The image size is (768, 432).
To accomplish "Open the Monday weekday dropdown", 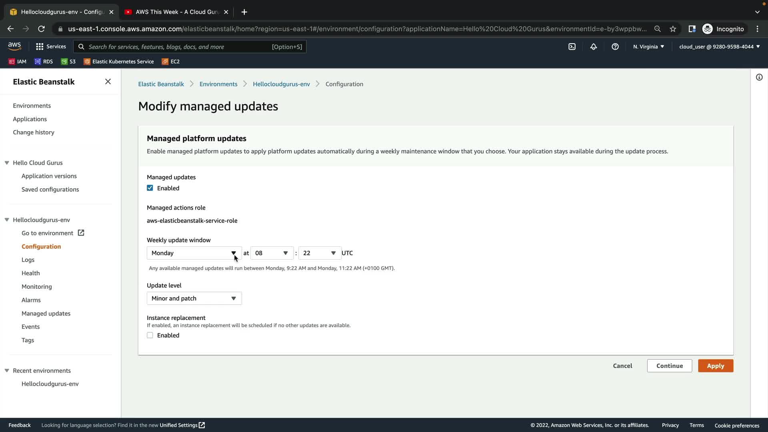I will coord(194,253).
